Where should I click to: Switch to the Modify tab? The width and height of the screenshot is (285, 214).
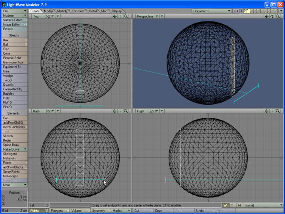click(x=48, y=11)
